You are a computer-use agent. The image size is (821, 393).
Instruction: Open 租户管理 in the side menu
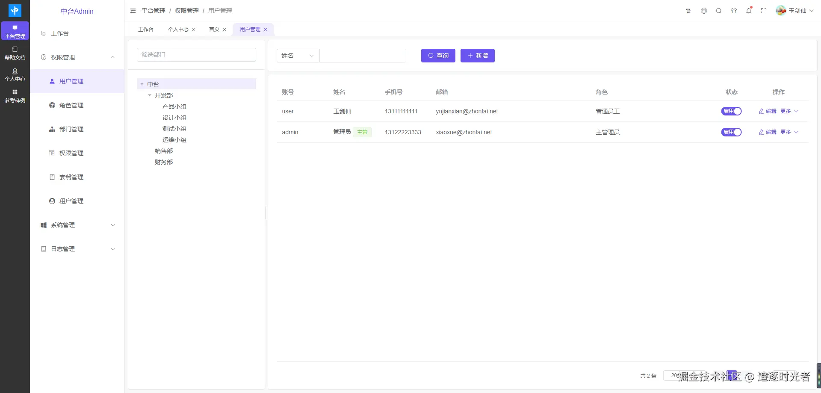(x=77, y=201)
